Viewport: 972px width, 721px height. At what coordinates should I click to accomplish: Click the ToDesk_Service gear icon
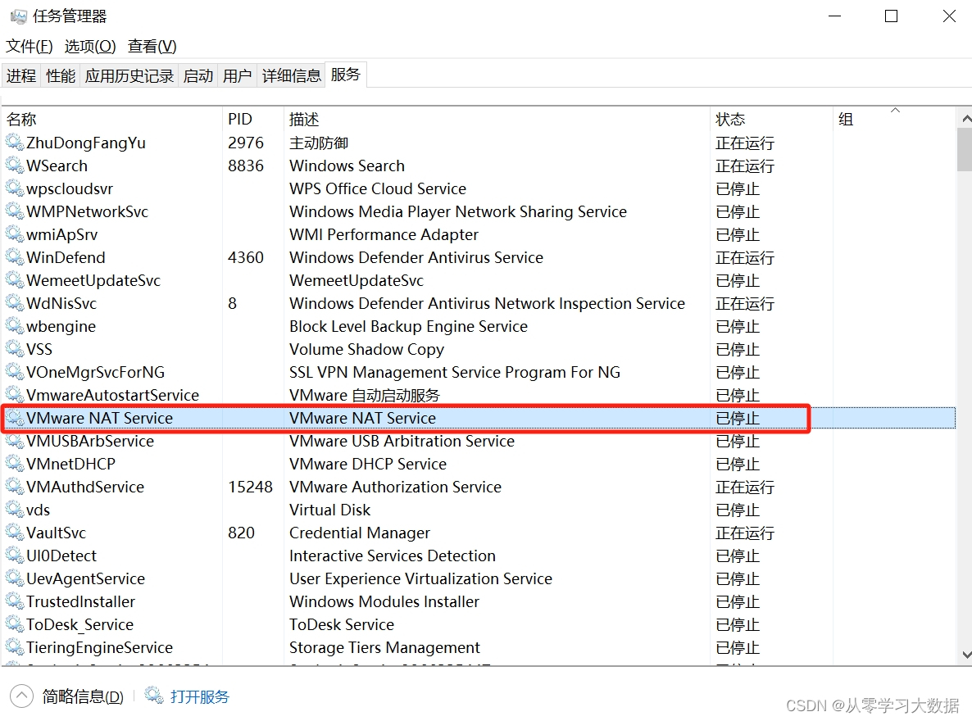[x=15, y=624]
